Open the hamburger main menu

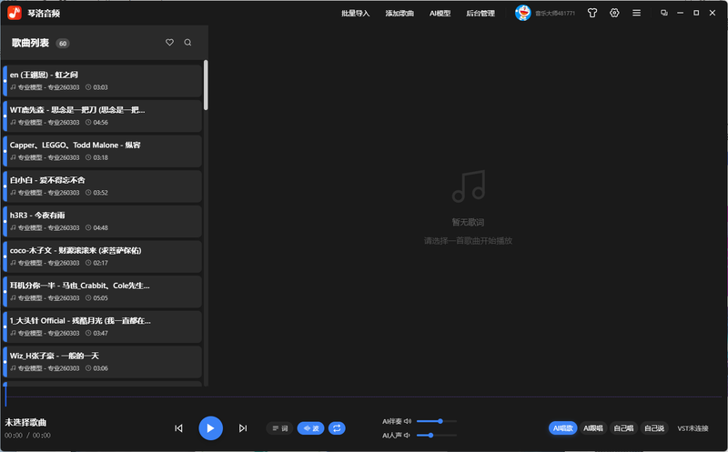click(x=636, y=13)
